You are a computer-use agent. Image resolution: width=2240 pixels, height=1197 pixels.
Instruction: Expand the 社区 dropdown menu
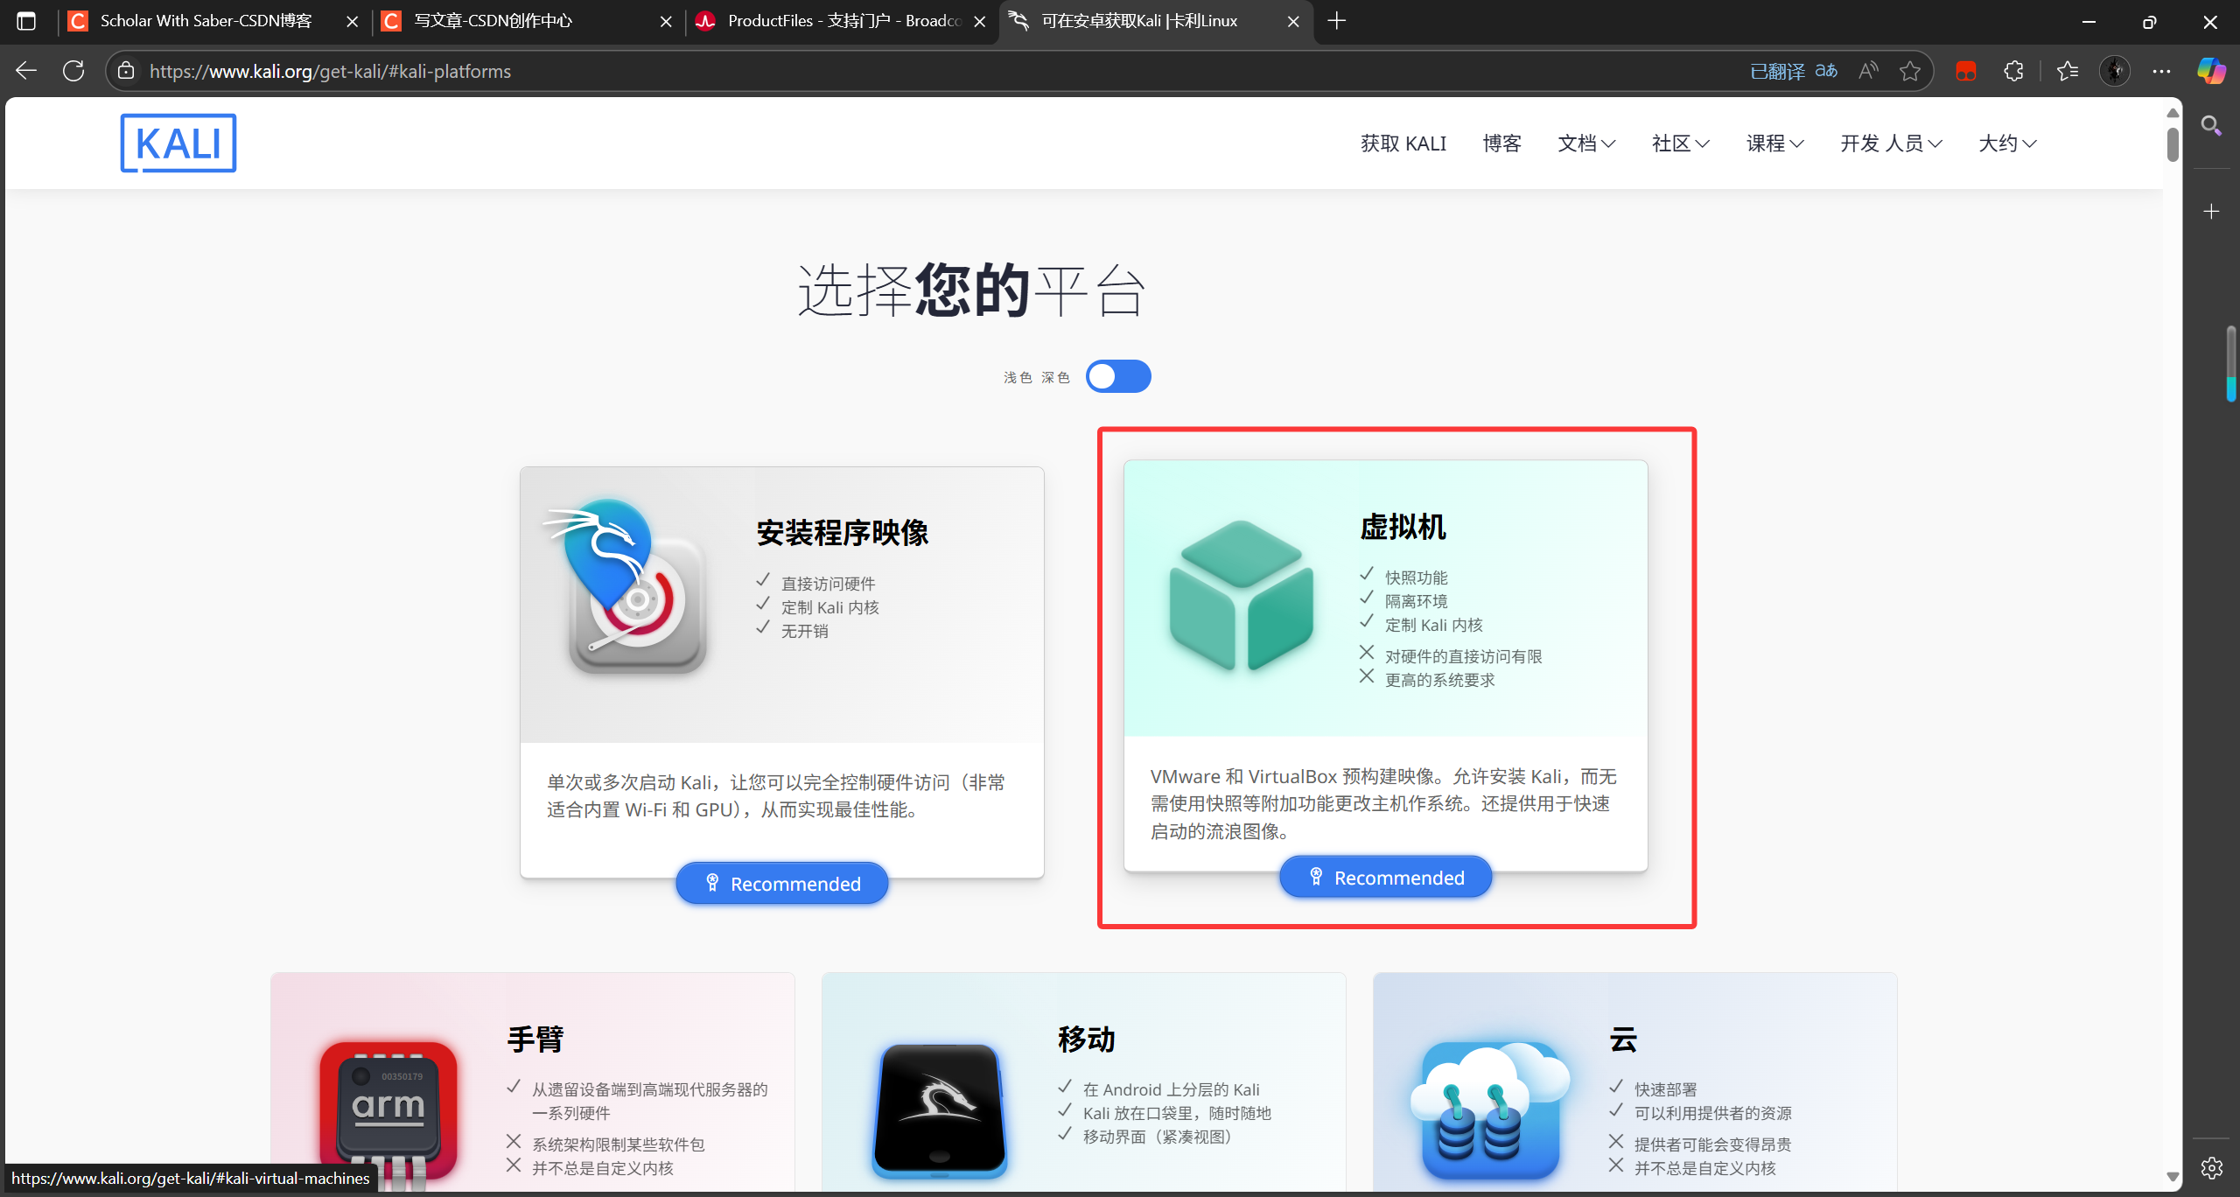point(1680,143)
